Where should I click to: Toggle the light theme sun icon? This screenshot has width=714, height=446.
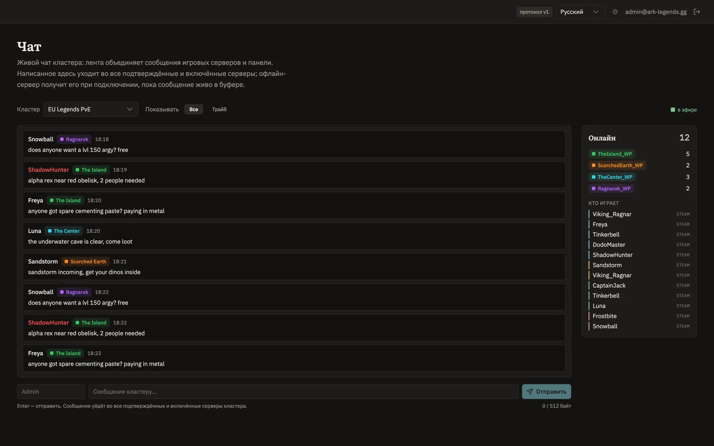pos(615,12)
